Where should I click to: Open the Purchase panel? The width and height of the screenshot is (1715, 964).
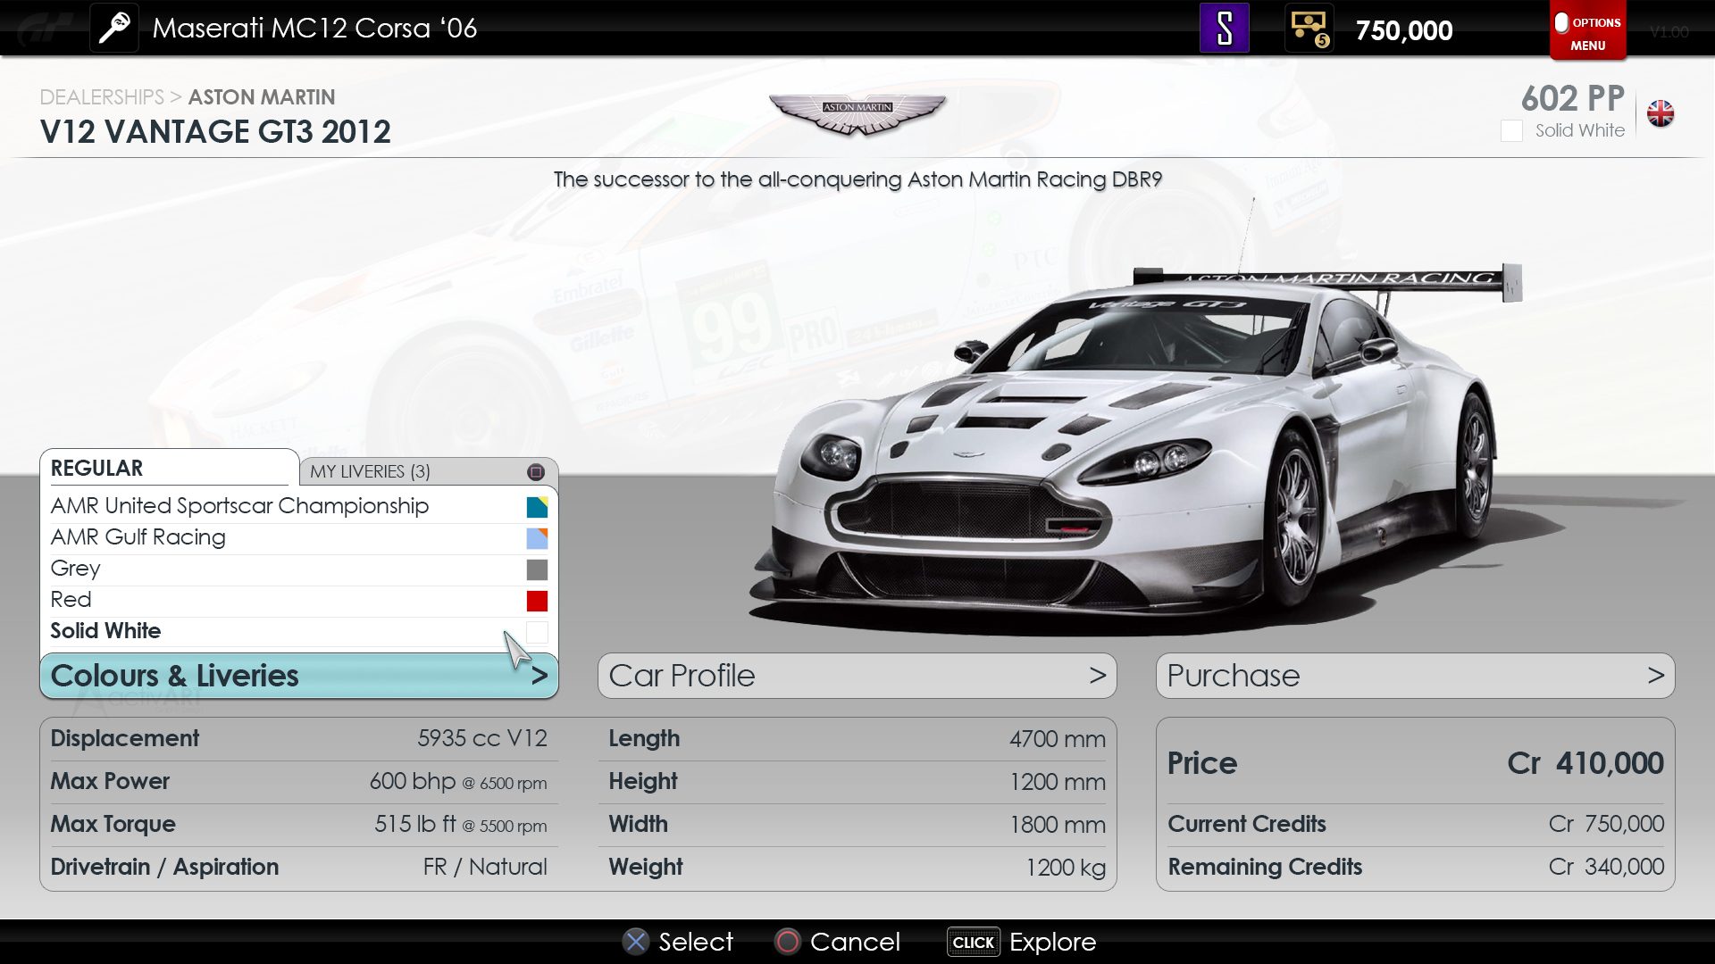click(1415, 676)
